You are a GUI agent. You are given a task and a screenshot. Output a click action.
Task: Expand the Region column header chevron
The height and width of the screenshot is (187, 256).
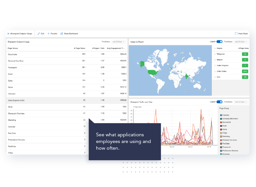pyautogui.click(x=215, y=48)
